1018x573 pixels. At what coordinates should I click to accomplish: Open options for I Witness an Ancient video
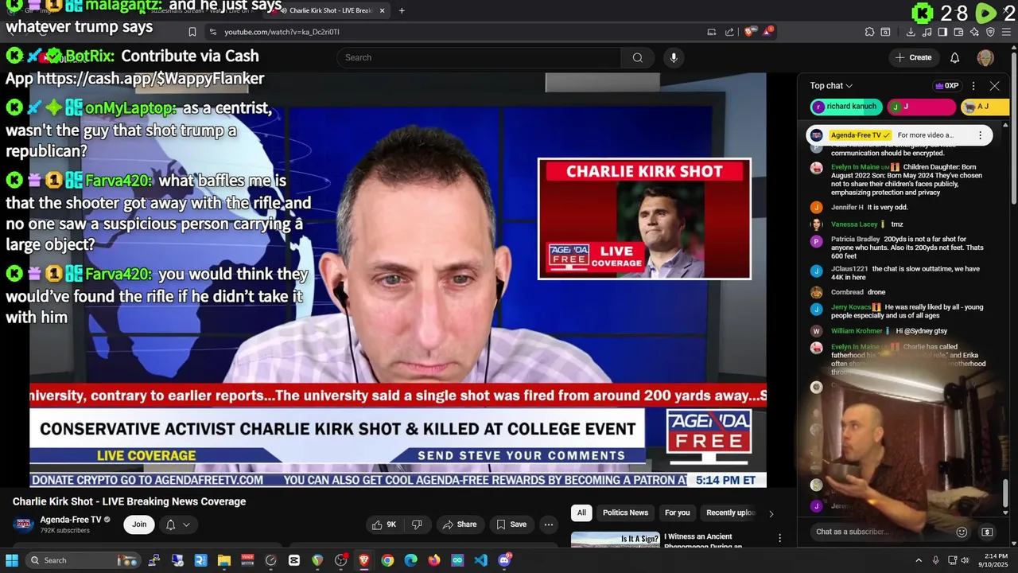779,539
